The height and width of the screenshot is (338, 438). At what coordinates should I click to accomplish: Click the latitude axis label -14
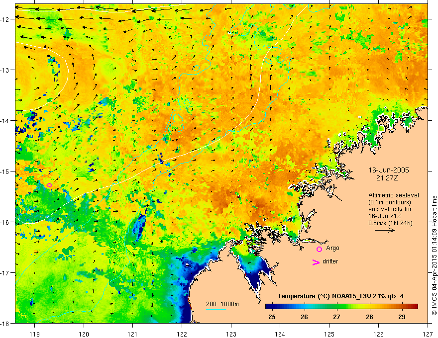pyautogui.click(x=5, y=121)
